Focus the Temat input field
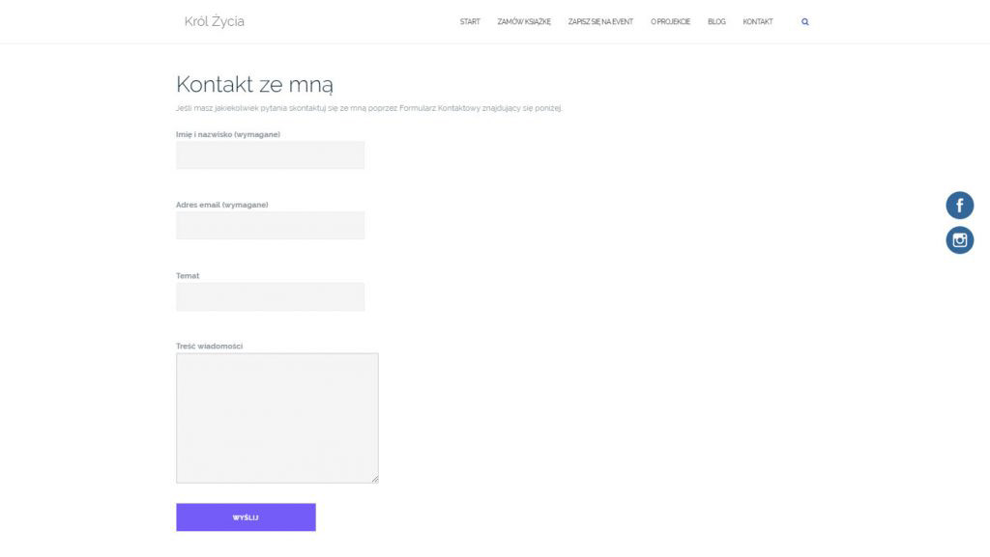990x557 pixels. [x=270, y=296]
